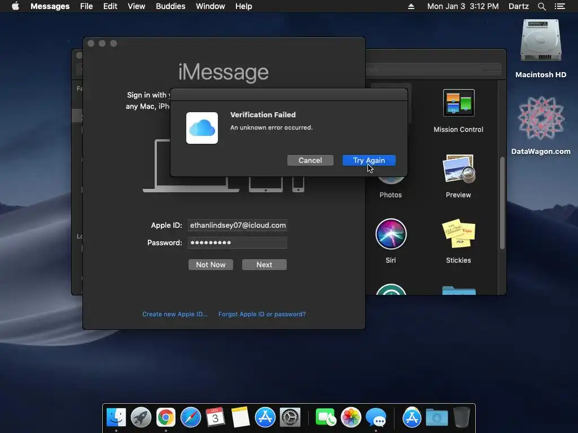Viewport: 578px width, 433px height.
Task: Click Try Again in the Verification Failed dialog
Action: pos(369,160)
